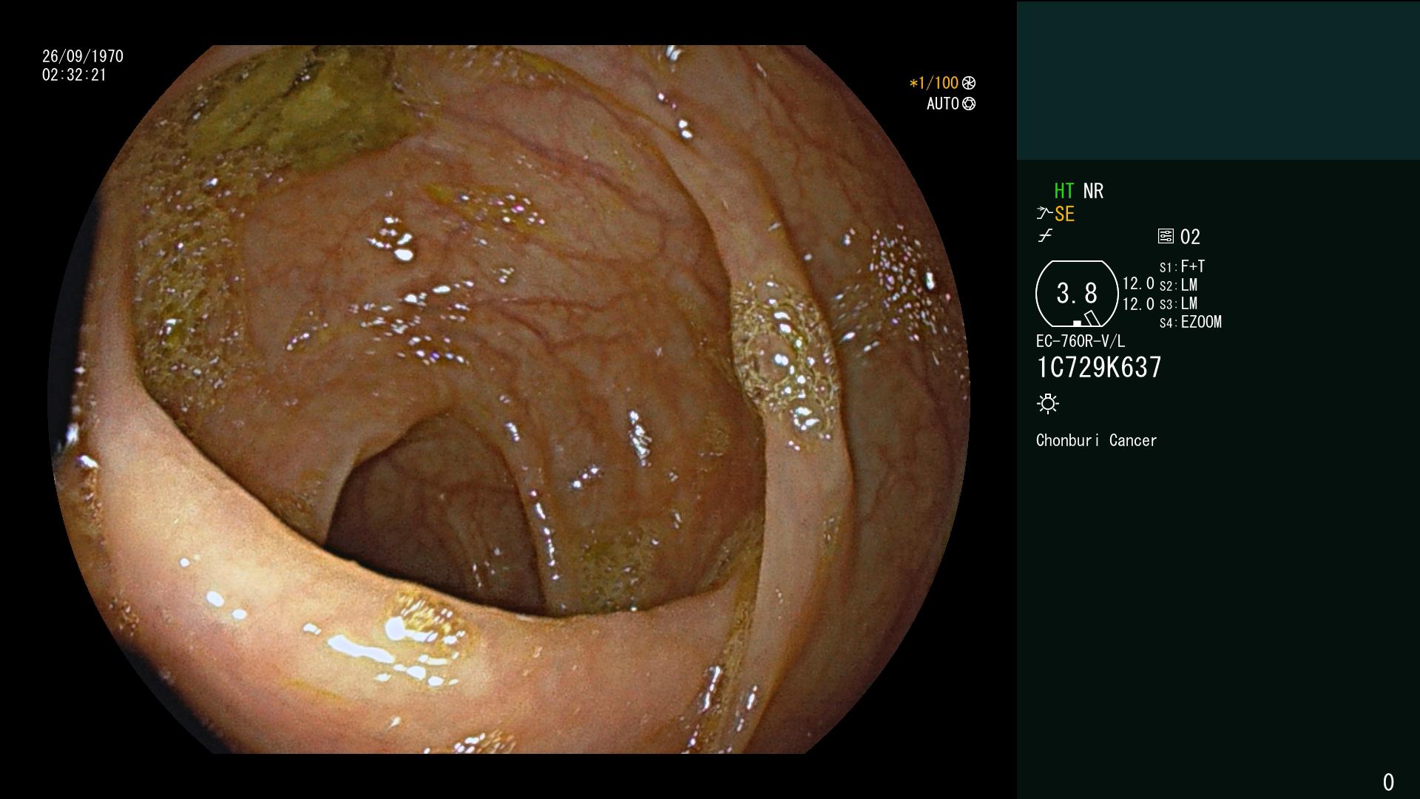1420x799 pixels.
Task: Click the iris icon beside AUTO
Action: coord(969,104)
